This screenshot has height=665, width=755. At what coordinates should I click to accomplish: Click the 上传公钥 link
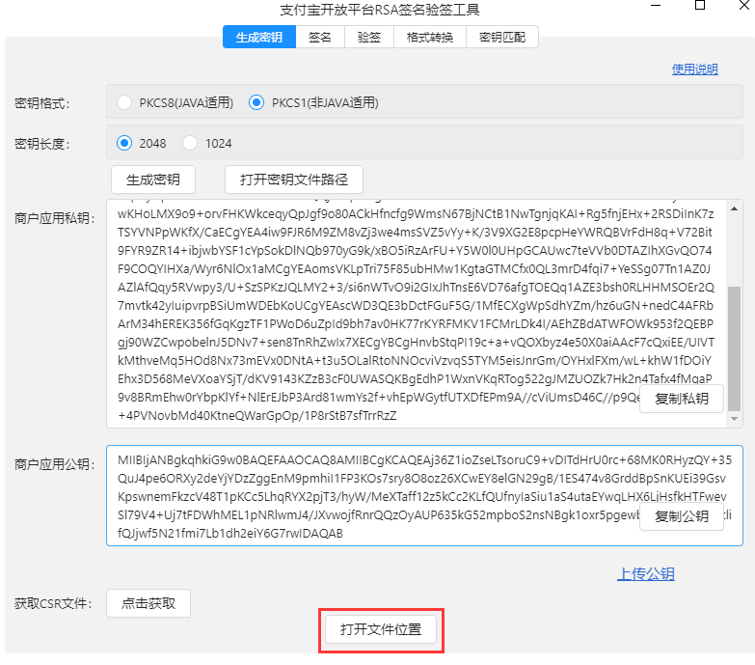click(x=646, y=574)
